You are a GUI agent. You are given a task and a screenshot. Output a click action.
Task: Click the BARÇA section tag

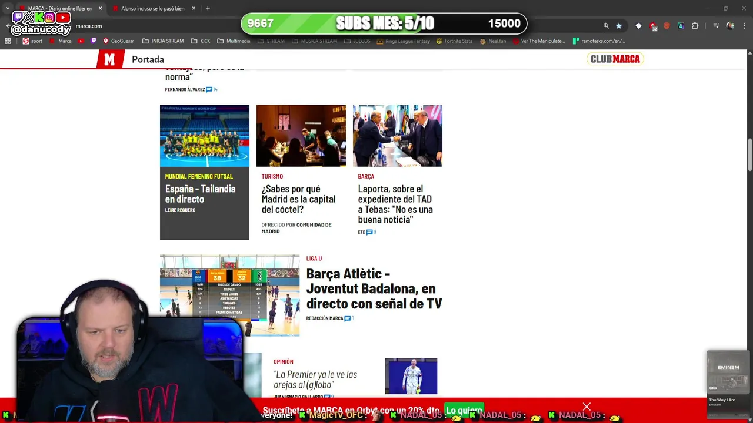pyautogui.click(x=366, y=176)
